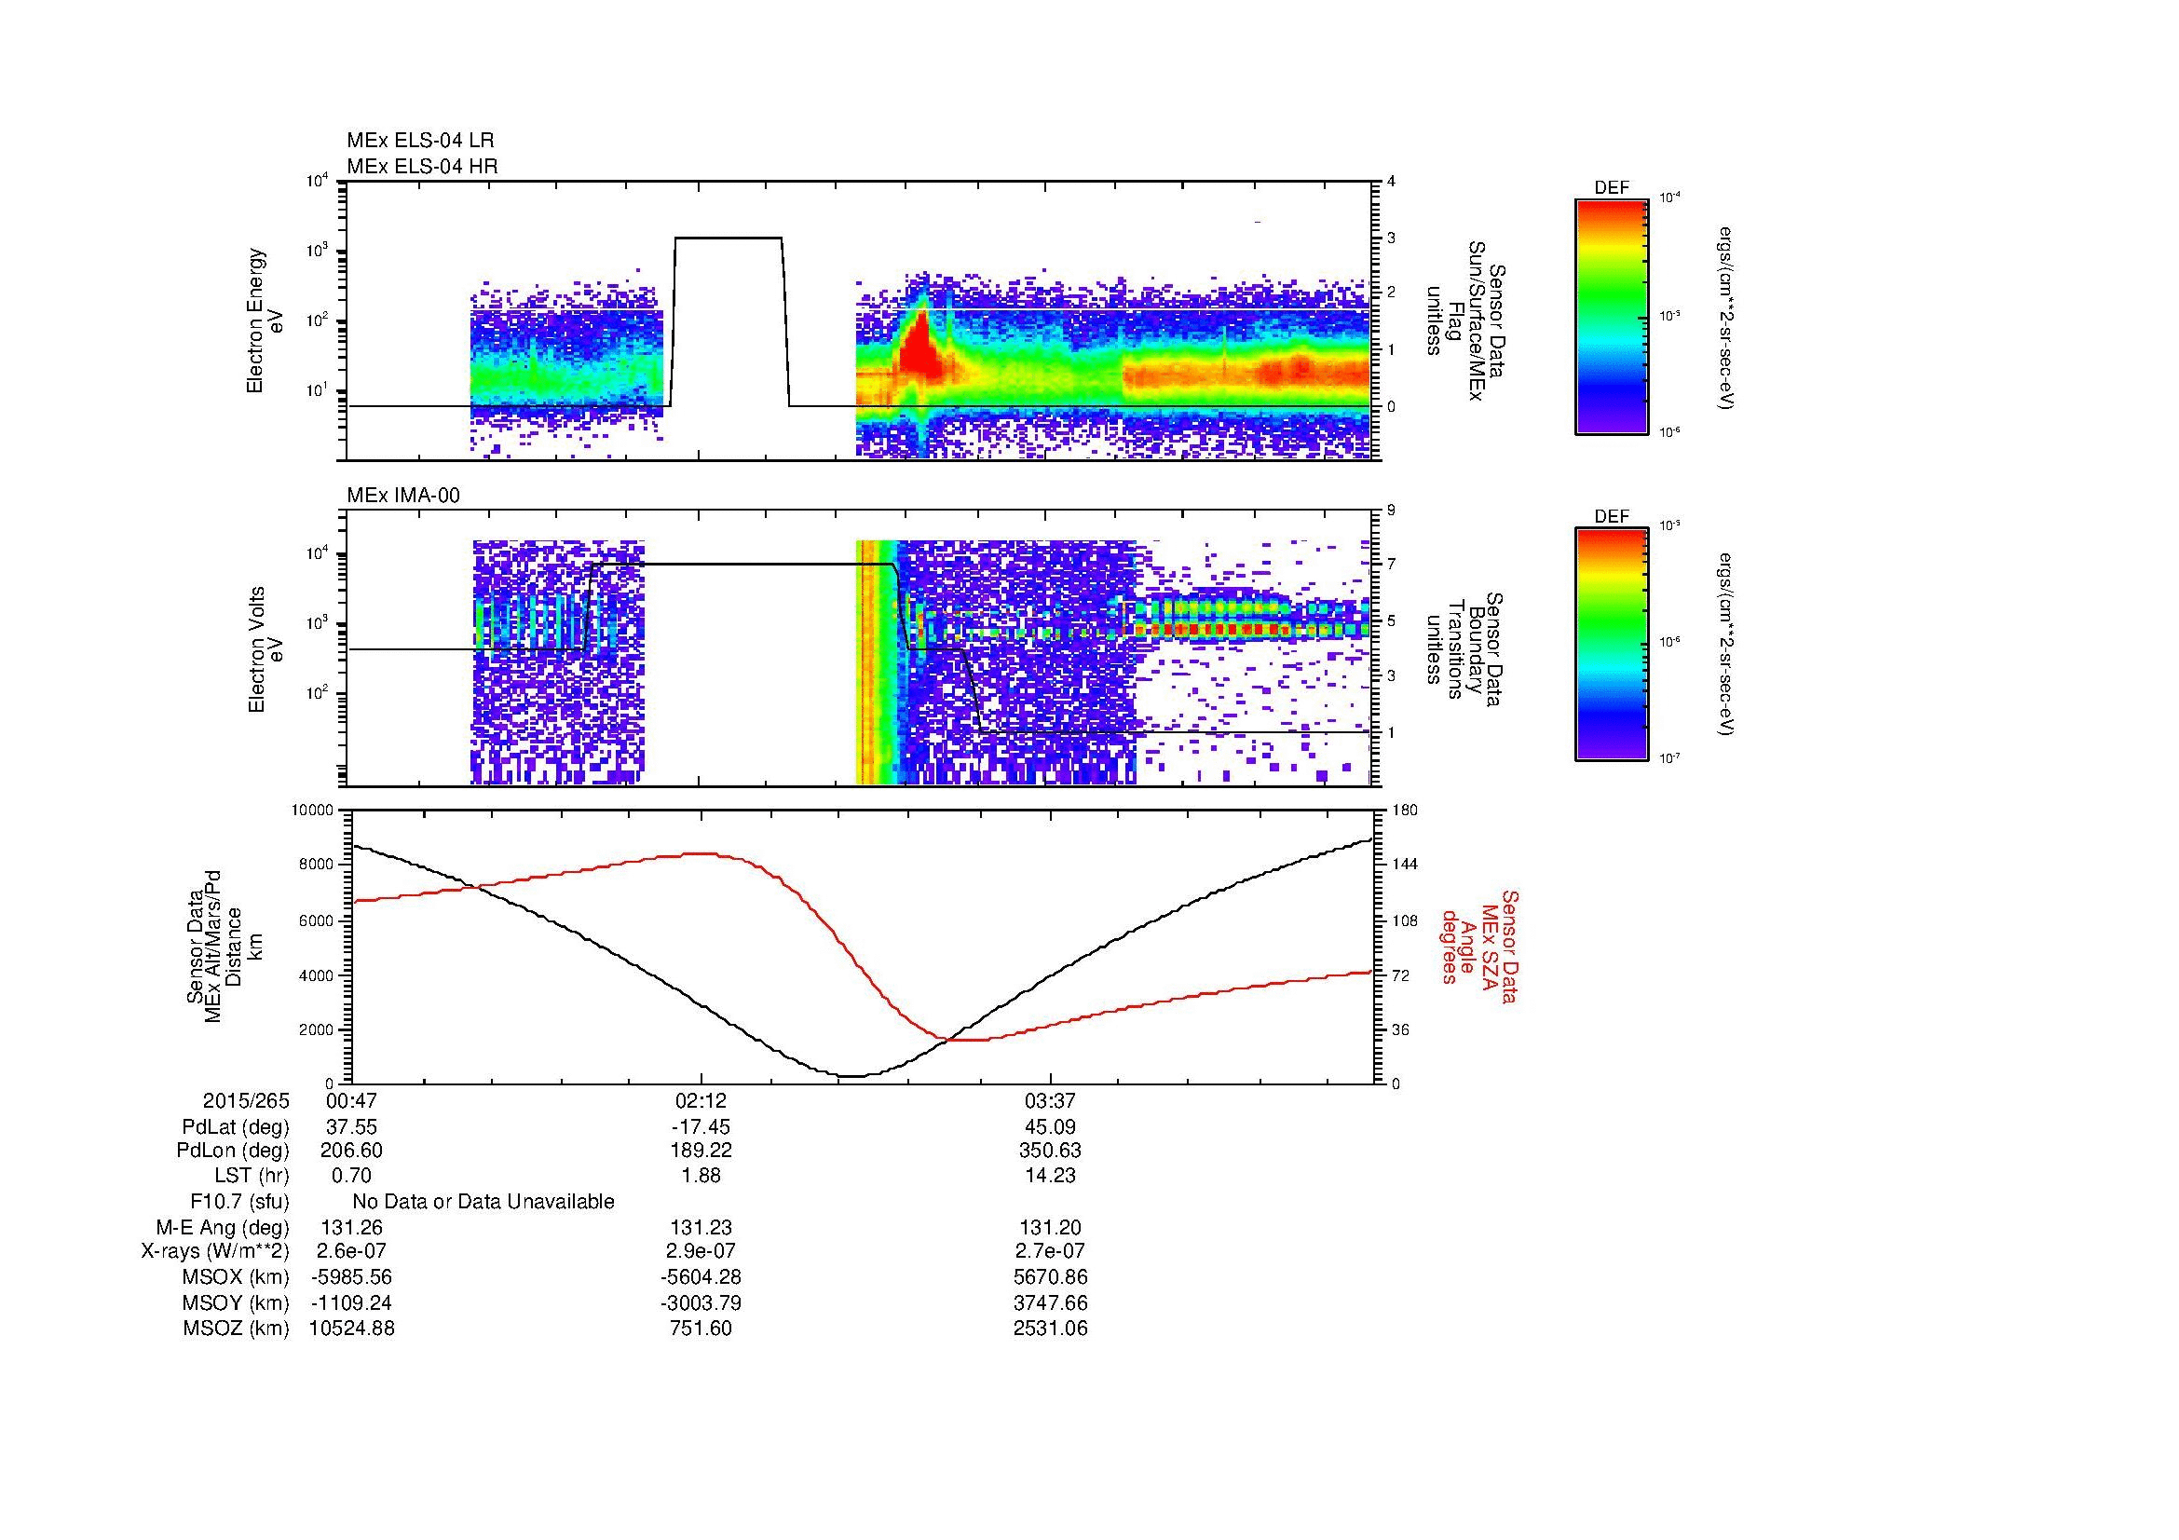Viewport: 2179px width, 1540px height.
Task: Click the 'Boundary Transitions unitless' axis label
Action: (x=1465, y=651)
